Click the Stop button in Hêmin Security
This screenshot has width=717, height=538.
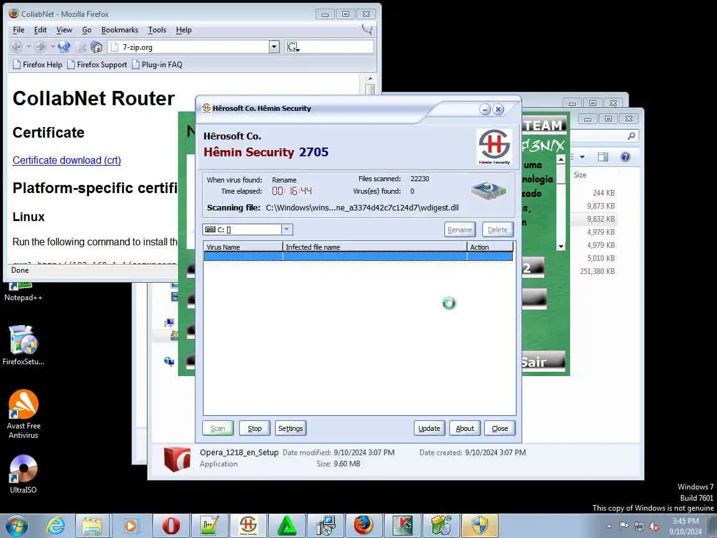[255, 428]
